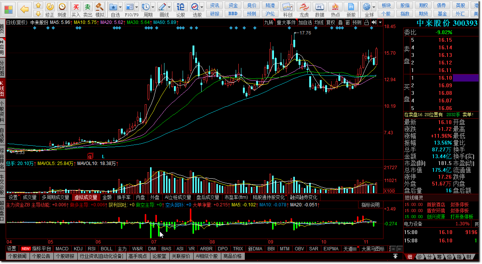Click the 模拟 gavel icon
Screen dimensions: 482x264
(x=99, y=6)
